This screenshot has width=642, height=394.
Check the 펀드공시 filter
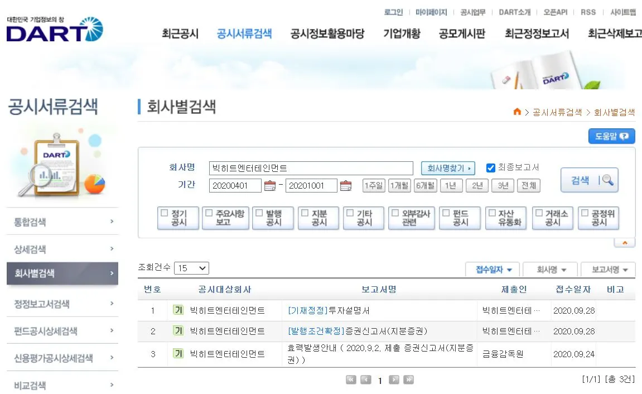(x=446, y=213)
